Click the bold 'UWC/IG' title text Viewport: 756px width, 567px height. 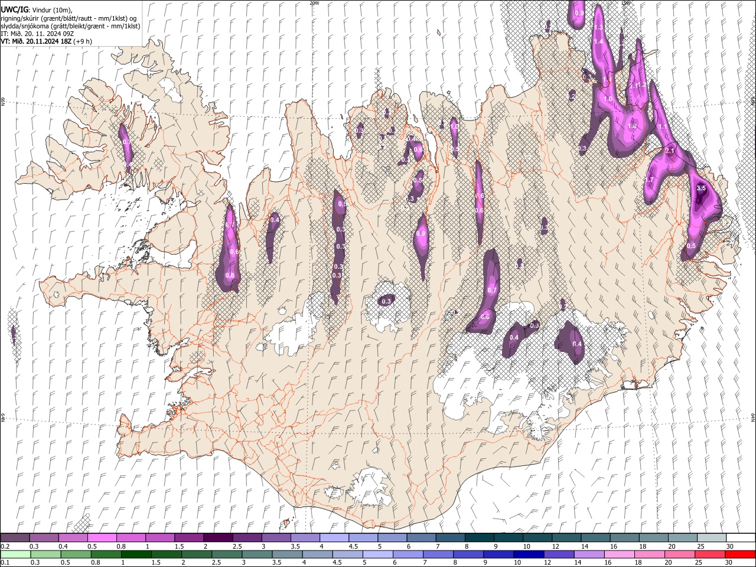pyautogui.click(x=15, y=9)
